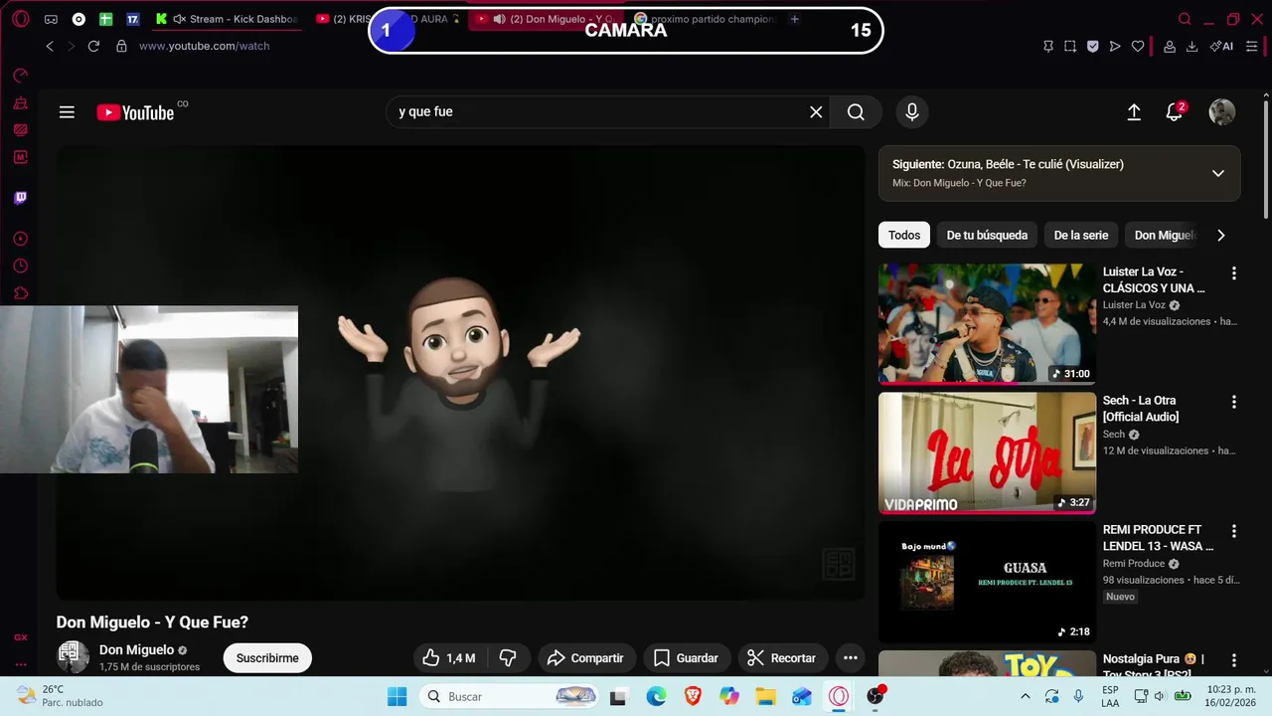1272x716 pixels.
Task: Run search with the magnifier button
Action: (856, 112)
